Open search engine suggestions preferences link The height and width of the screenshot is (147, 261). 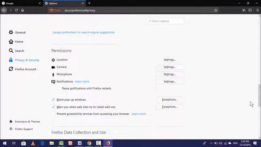coord(83,32)
